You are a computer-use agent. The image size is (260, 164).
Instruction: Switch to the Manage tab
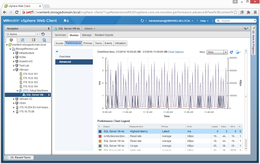[x=87, y=35]
